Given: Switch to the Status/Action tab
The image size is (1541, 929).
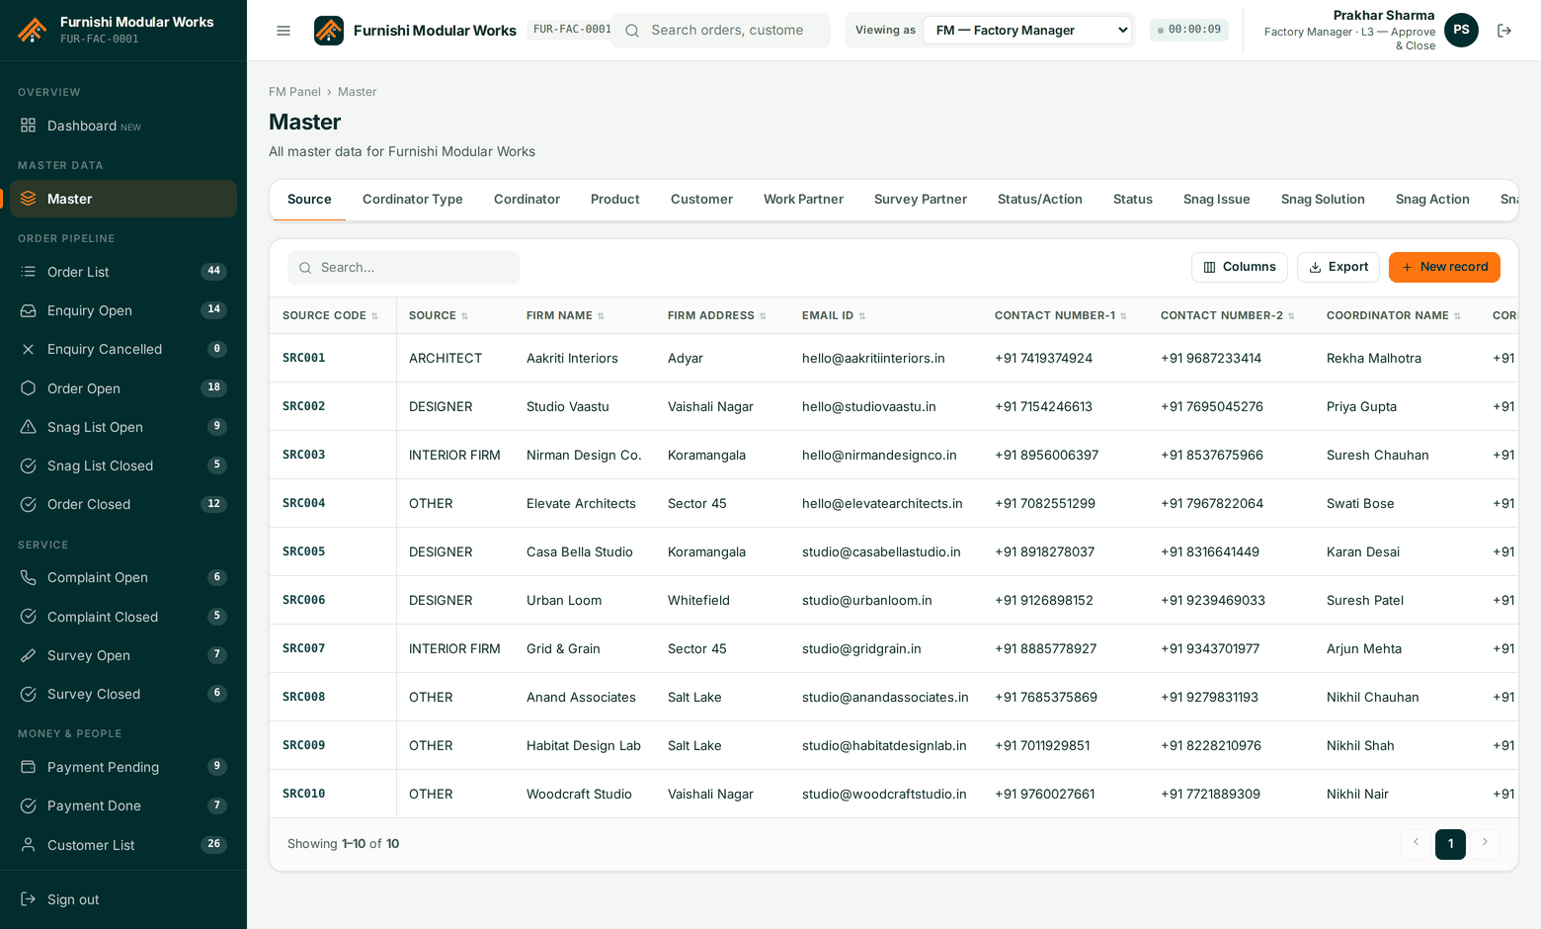Looking at the screenshot, I should [x=1040, y=200].
